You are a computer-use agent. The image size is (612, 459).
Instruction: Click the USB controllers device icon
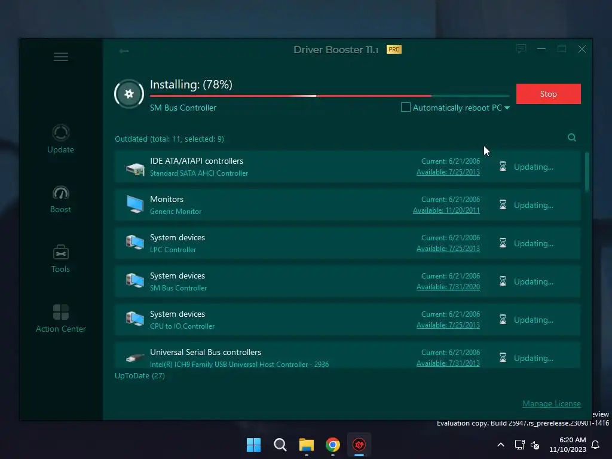pyautogui.click(x=135, y=357)
